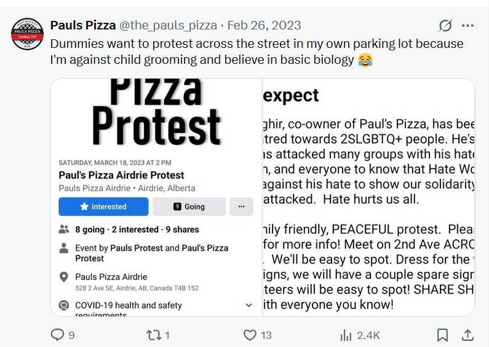Bookmark this tweet
Image resolution: width=489 pixels, height=347 pixels.
(442, 335)
